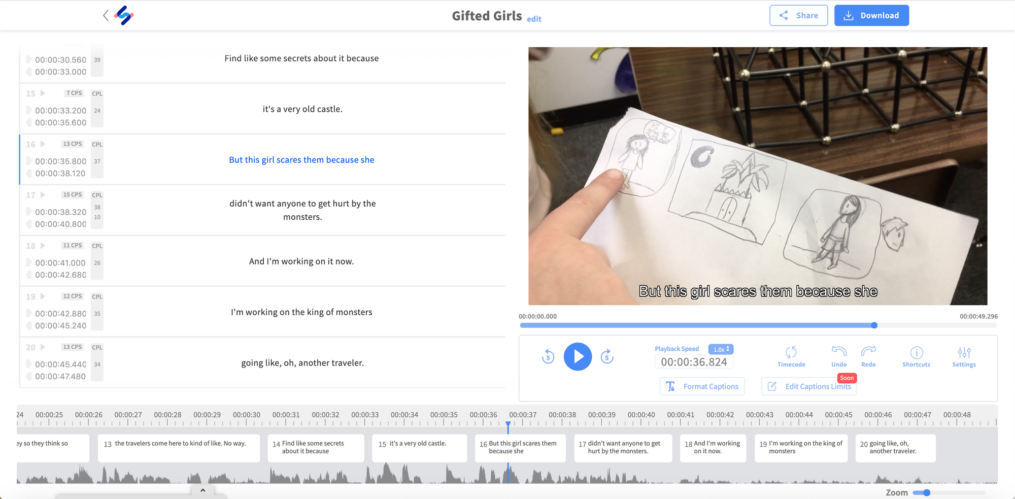Viewport: 1015px width, 499px height.
Task: Expand bottom panel with up chevron
Action: pos(202,490)
